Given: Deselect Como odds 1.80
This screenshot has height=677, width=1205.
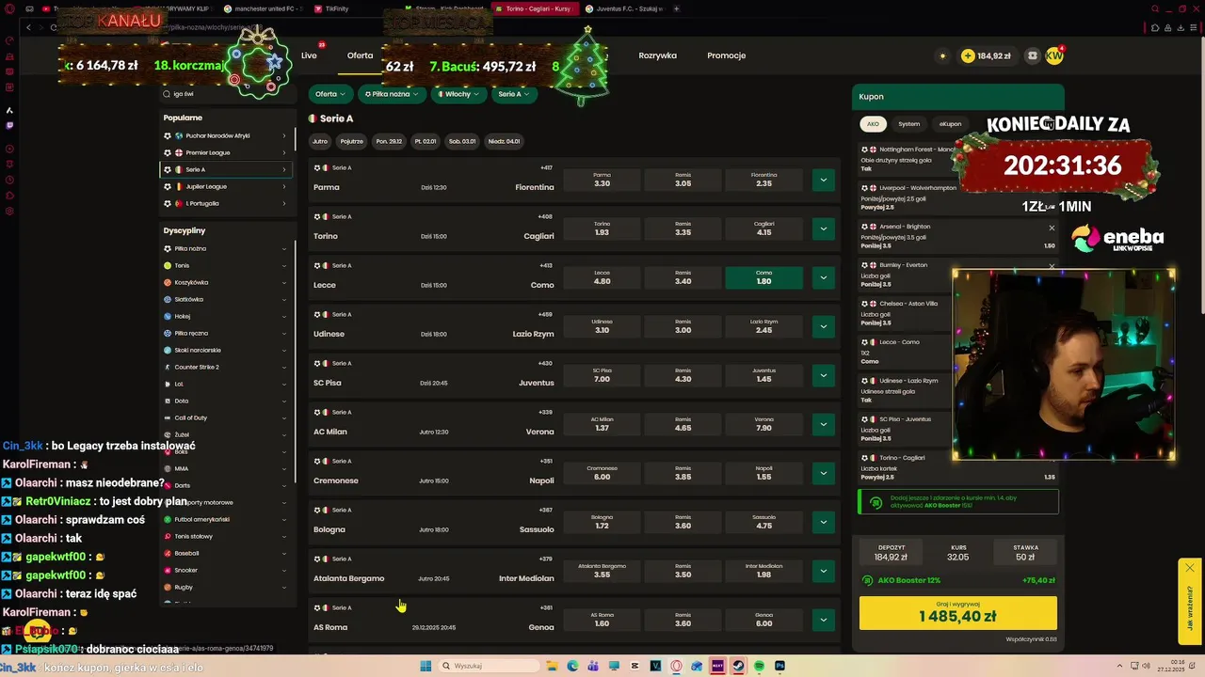Looking at the screenshot, I should click(x=763, y=277).
